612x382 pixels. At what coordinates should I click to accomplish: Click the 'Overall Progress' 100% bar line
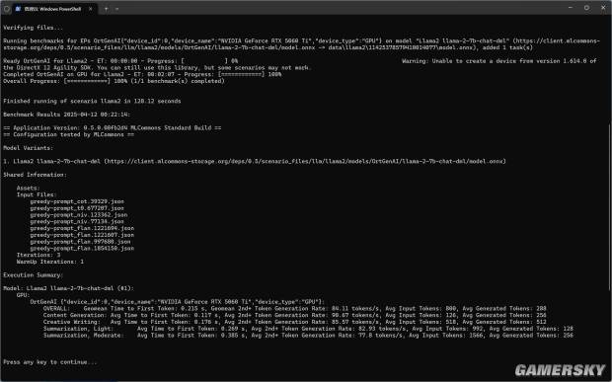pyautogui.click(x=114, y=81)
